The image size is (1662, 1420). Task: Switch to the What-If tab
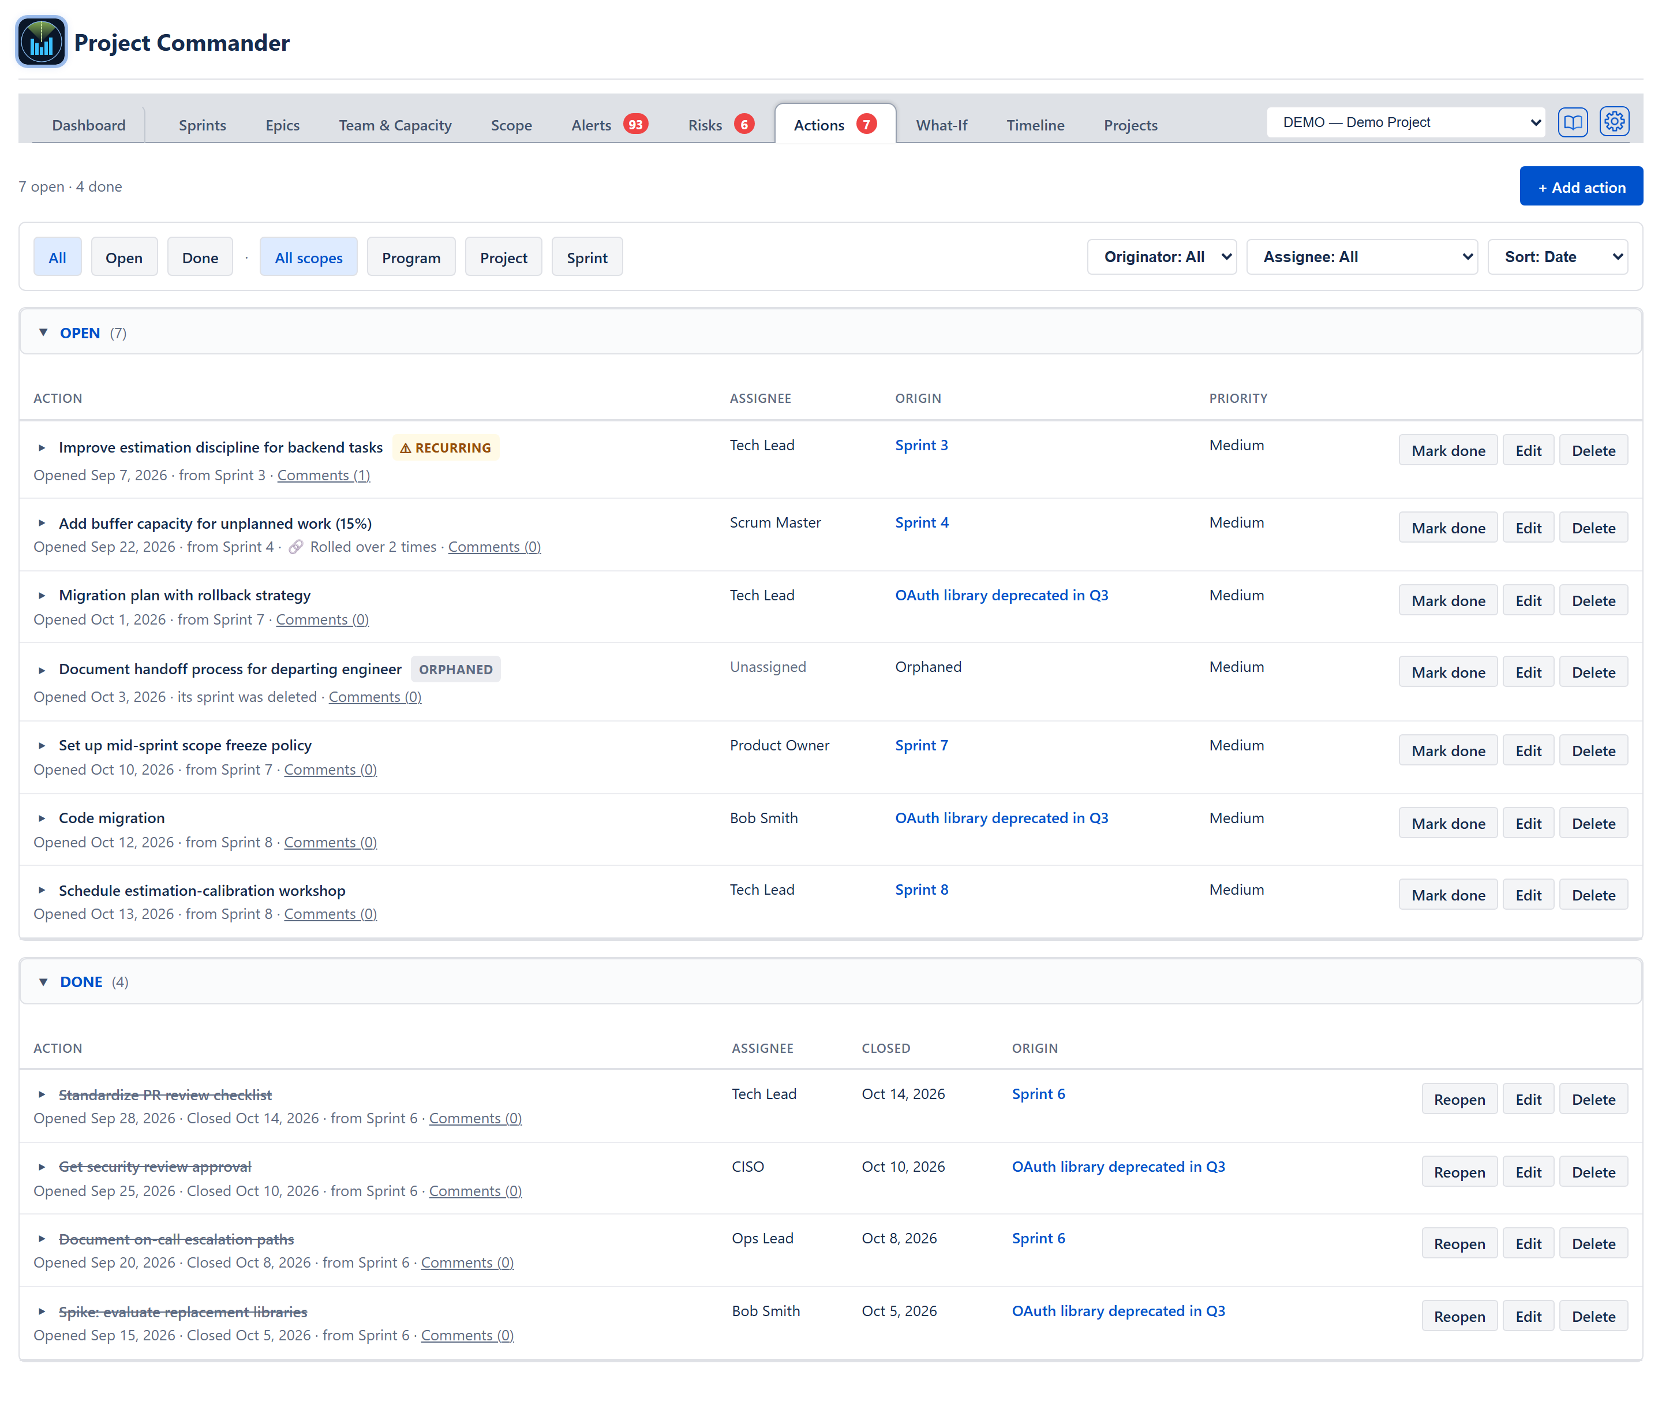[x=942, y=125]
